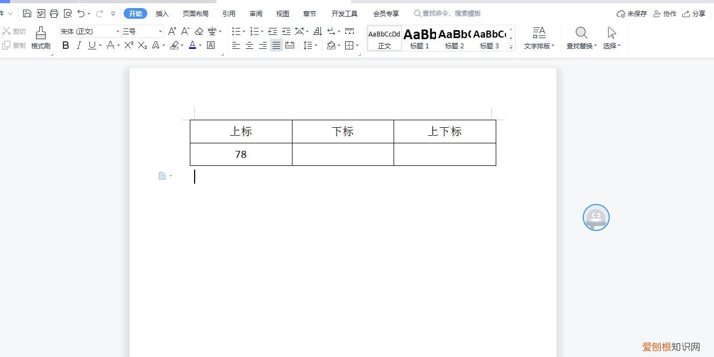The height and width of the screenshot is (357, 714).
Task: Switch to the 页面布局 (Page Layout) tab
Action: (195, 13)
